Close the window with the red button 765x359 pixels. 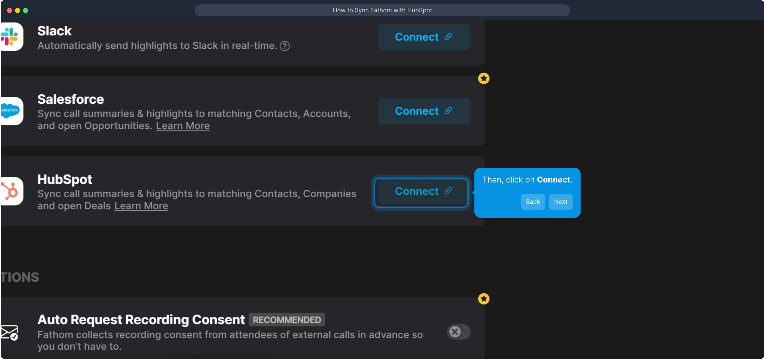tap(10, 10)
